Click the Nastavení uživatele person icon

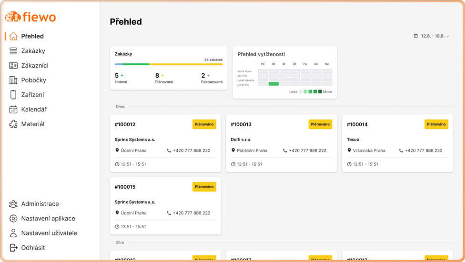[x=13, y=233]
